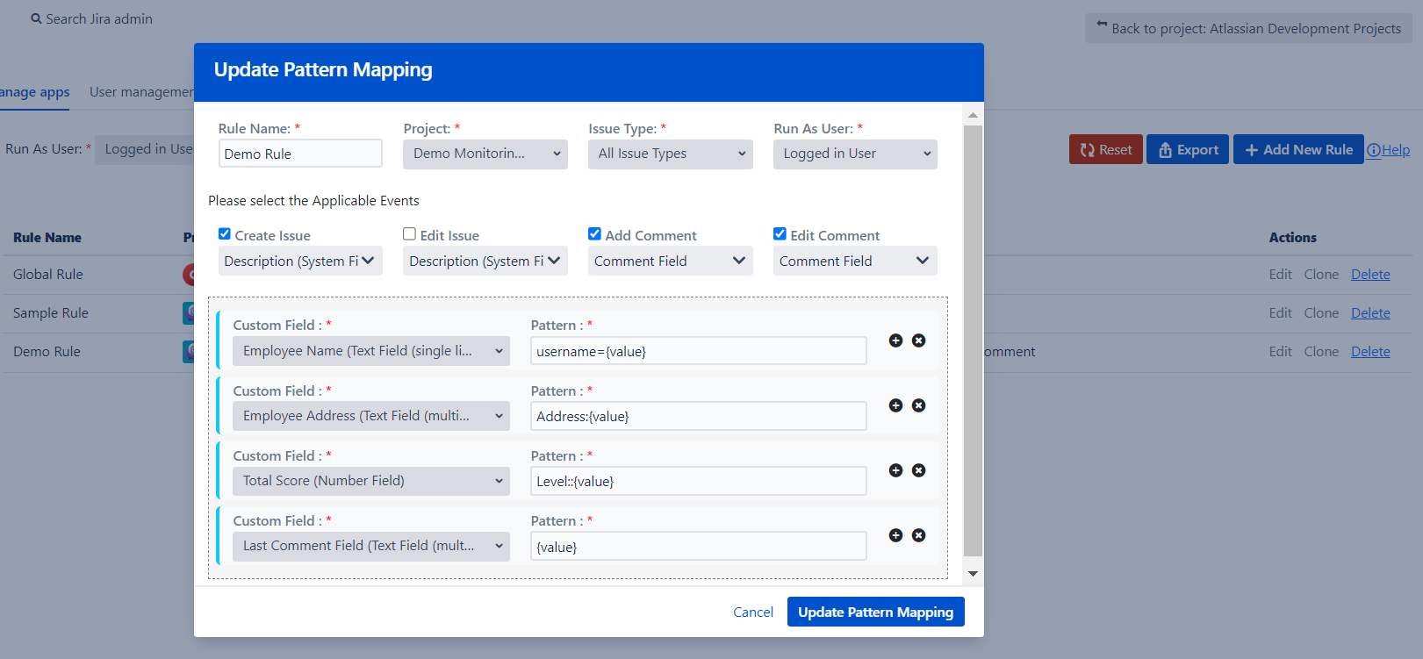Screen dimensions: 1423x659
Task: Open Edit Comment field dropdown
Action: (x=855, y=261)
